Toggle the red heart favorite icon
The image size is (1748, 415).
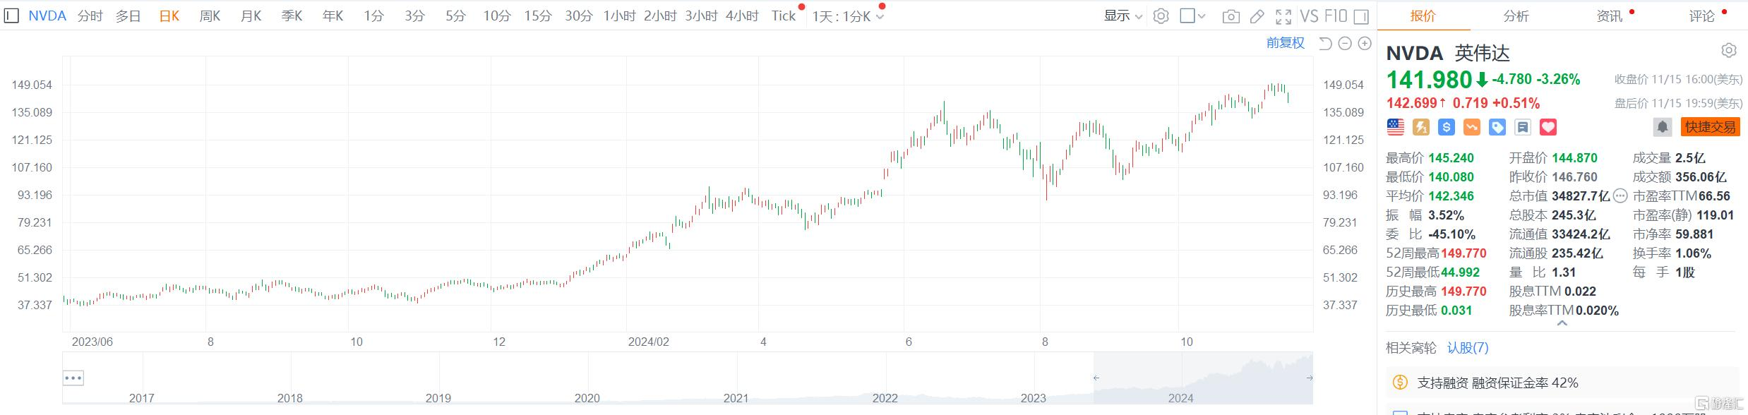click(1548, 127)
